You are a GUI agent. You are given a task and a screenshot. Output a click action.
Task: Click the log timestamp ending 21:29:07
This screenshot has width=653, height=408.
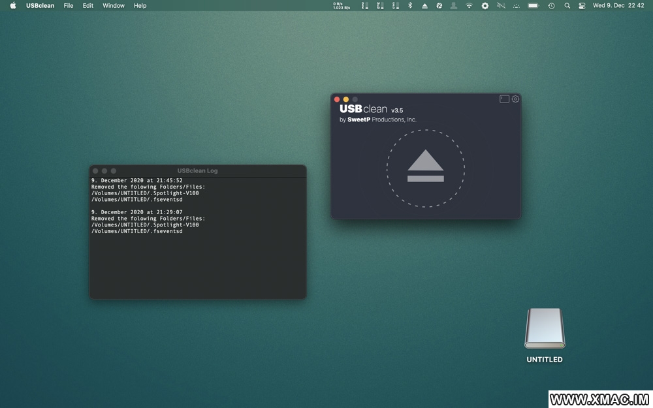click(137, 212)
